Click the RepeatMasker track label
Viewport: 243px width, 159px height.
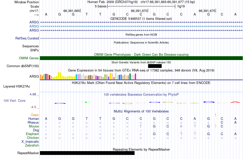pyautogui.click(x=28, y=153)
